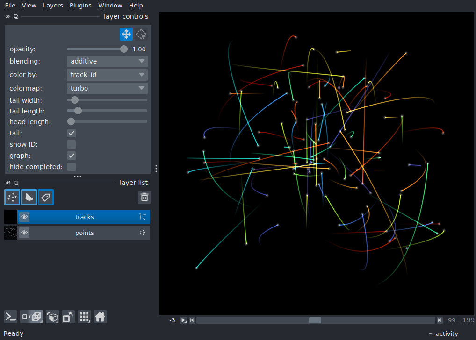
Task: Hide layer controls dock via eye icon
Action: click(7, 17)
